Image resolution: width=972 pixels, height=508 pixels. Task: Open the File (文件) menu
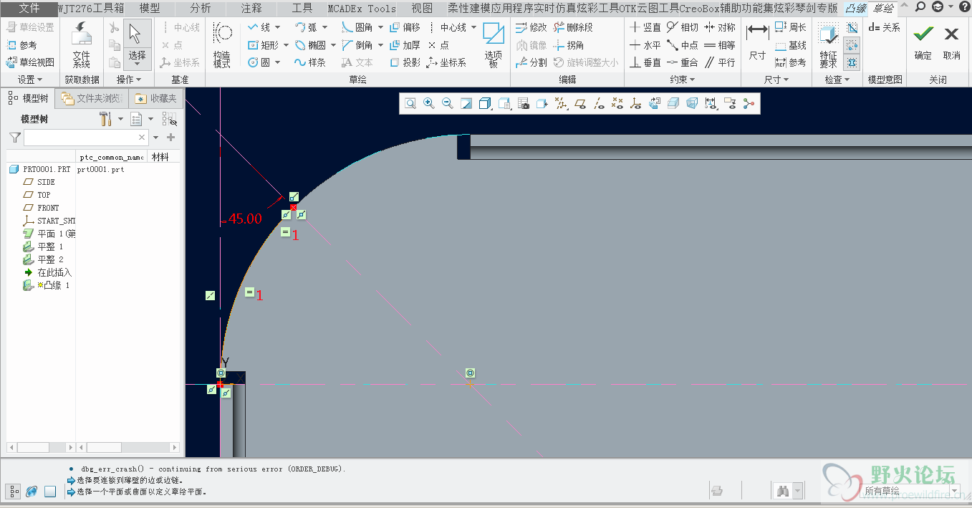click(29, 9)
